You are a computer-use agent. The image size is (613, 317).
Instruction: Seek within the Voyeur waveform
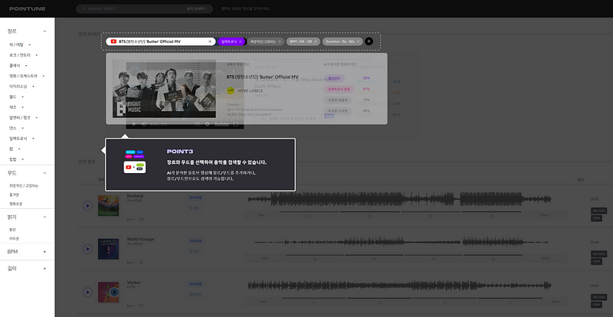point(399,286)
